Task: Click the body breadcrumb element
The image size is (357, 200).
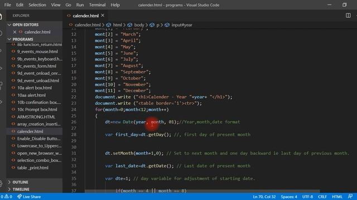Action: (x=139, y=25)
